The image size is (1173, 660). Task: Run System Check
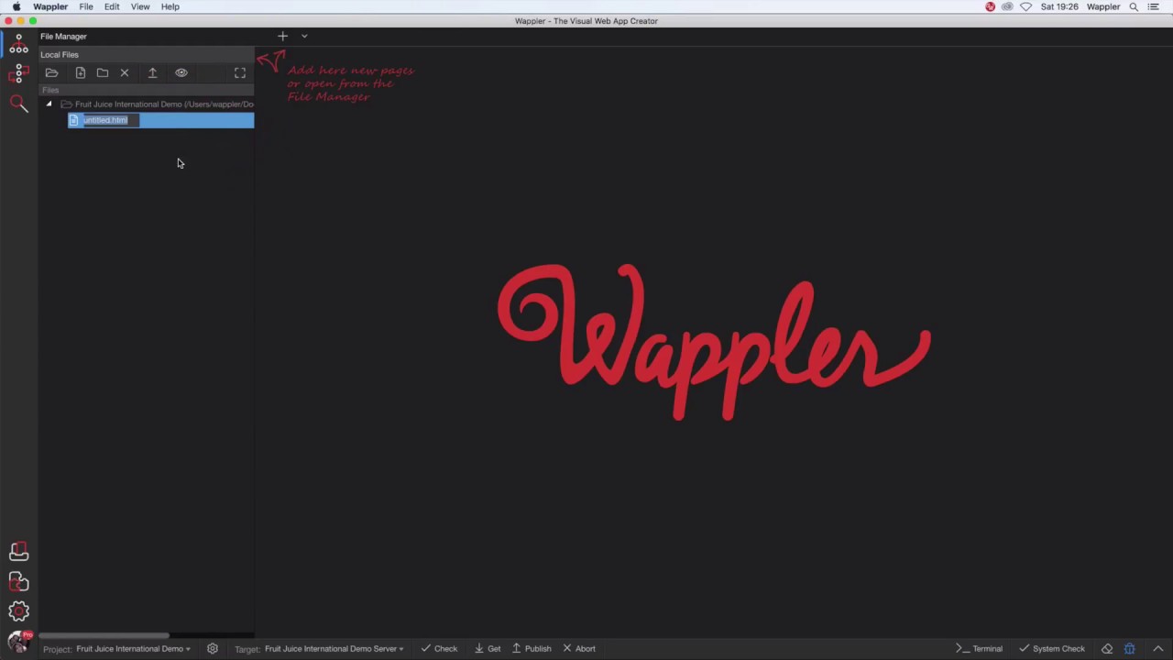[1052, 649]
